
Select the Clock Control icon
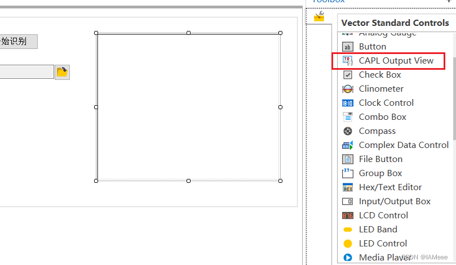(x=348, y=103)
